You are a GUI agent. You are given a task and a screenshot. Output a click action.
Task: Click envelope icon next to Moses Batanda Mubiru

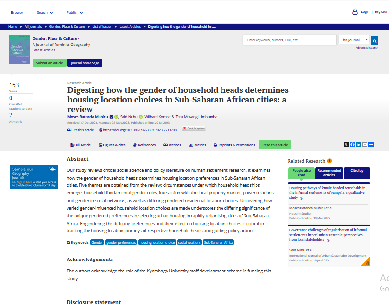(x=111, y=117)
